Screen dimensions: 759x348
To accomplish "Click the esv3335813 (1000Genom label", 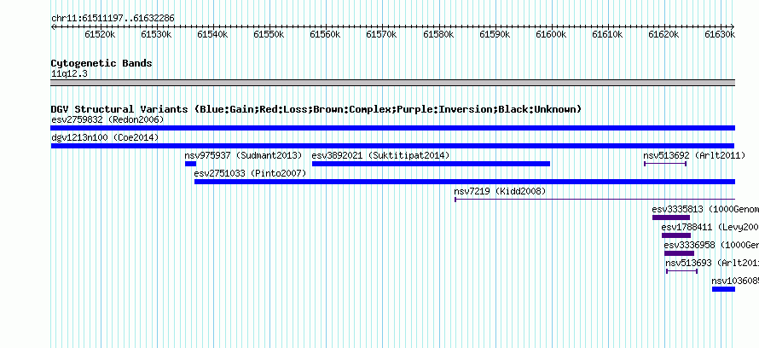I will 705,209.
